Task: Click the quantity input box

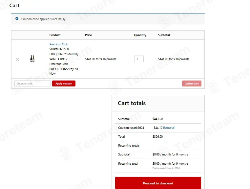Action: point(139,59)
